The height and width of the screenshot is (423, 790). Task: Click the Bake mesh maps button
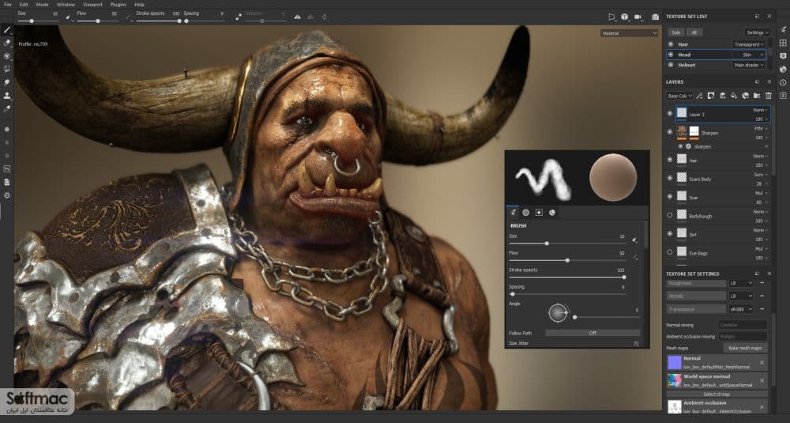[x=745, y=348]
